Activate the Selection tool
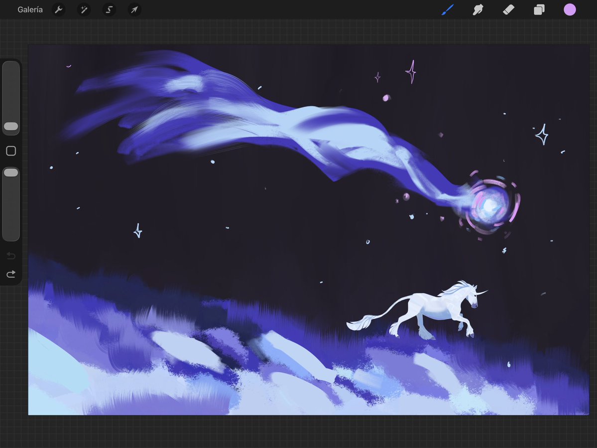 tap(109, 9)
